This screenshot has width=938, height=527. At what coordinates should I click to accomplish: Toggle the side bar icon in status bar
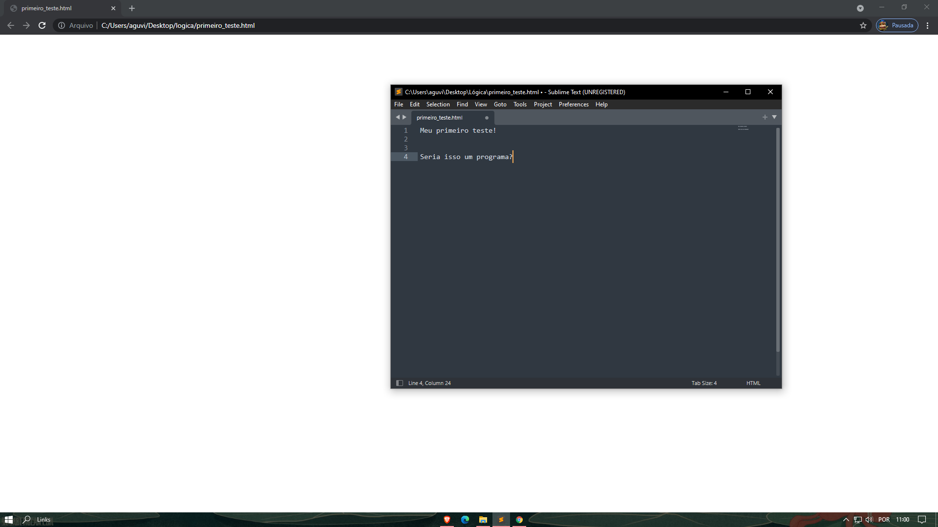(400, 383)
